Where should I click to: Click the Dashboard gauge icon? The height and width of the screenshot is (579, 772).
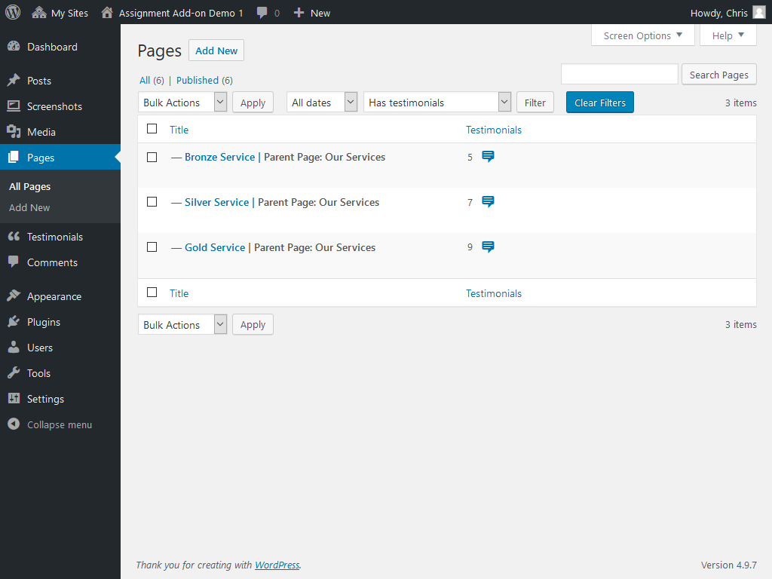point(14,46)
